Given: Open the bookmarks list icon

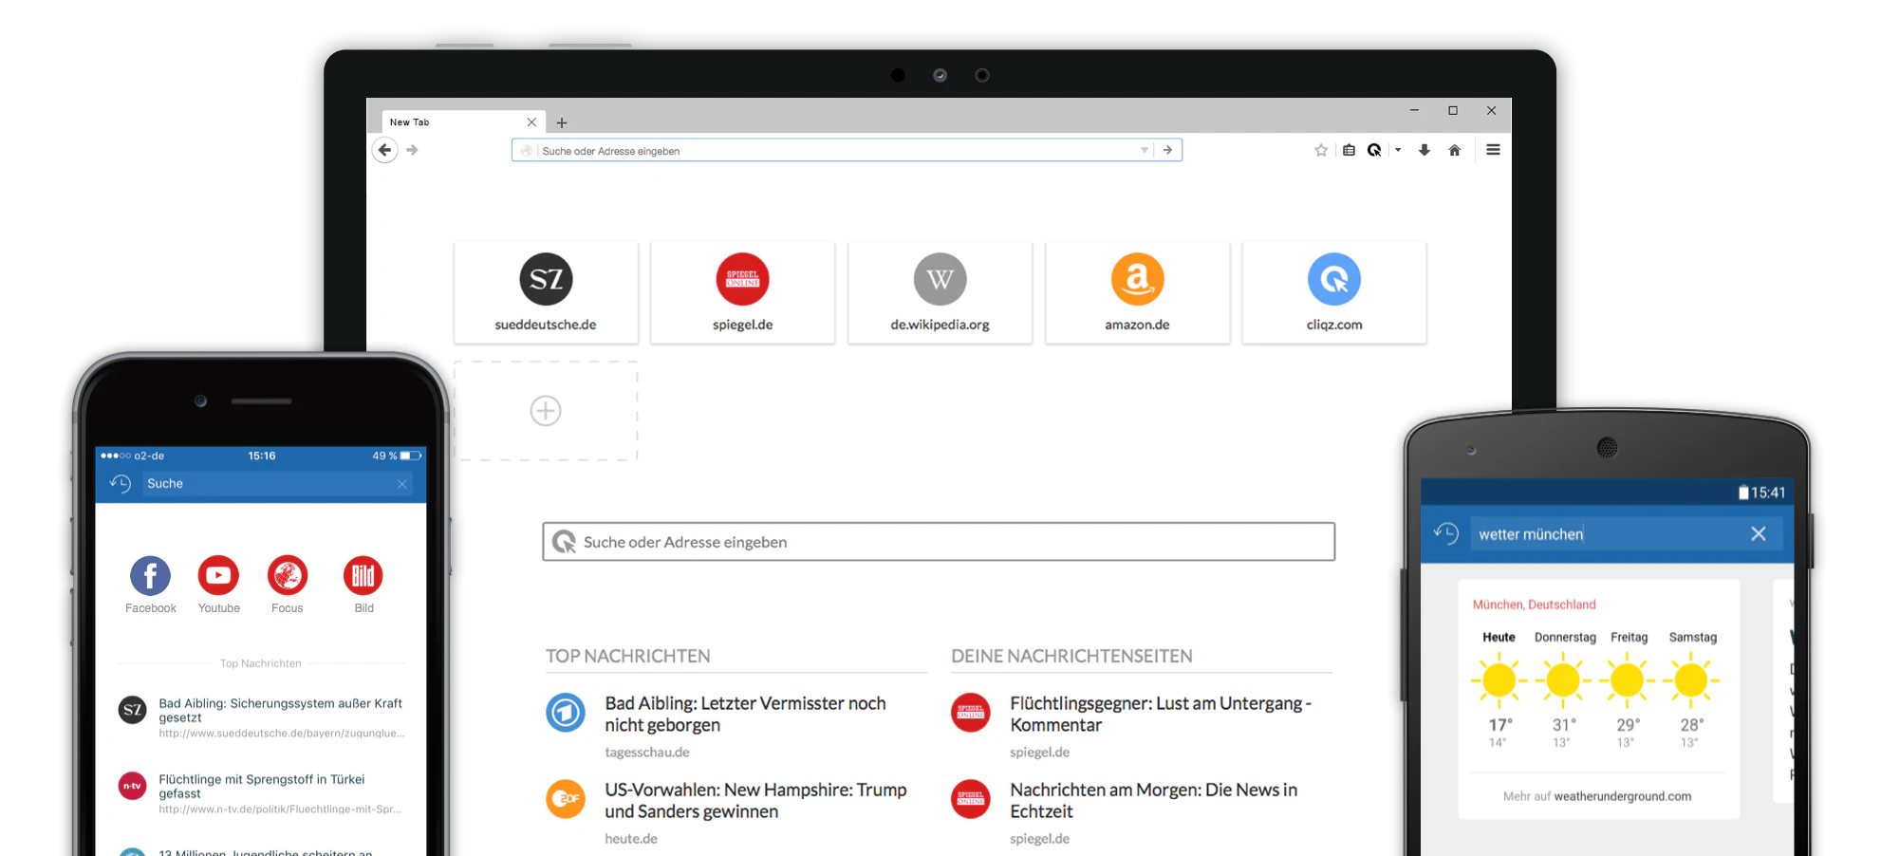Looking at the screenshot, I should coord(1349,150).
